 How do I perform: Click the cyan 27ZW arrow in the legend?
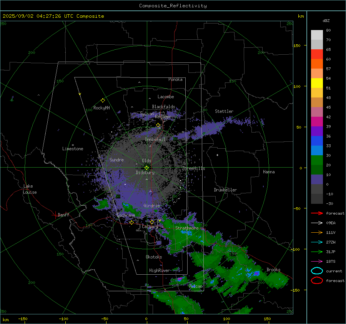click(x=317, y=242)
